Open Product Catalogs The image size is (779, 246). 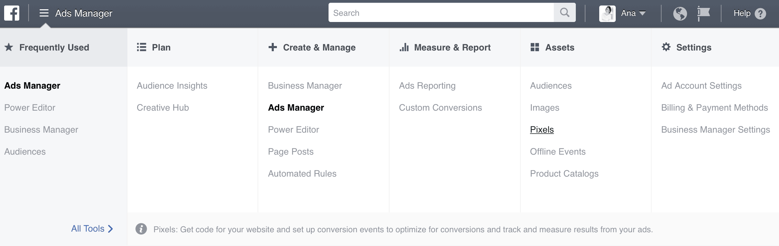coord(564,174)
